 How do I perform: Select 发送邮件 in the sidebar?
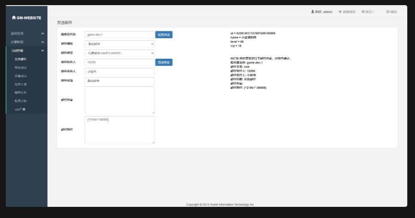click(x=20, y=59)
